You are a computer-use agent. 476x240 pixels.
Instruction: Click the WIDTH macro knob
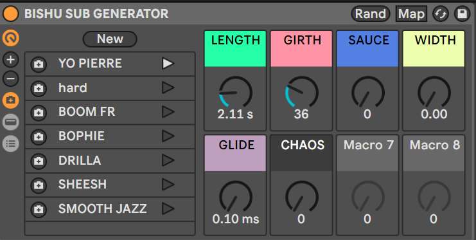click(x=434, y=92)
